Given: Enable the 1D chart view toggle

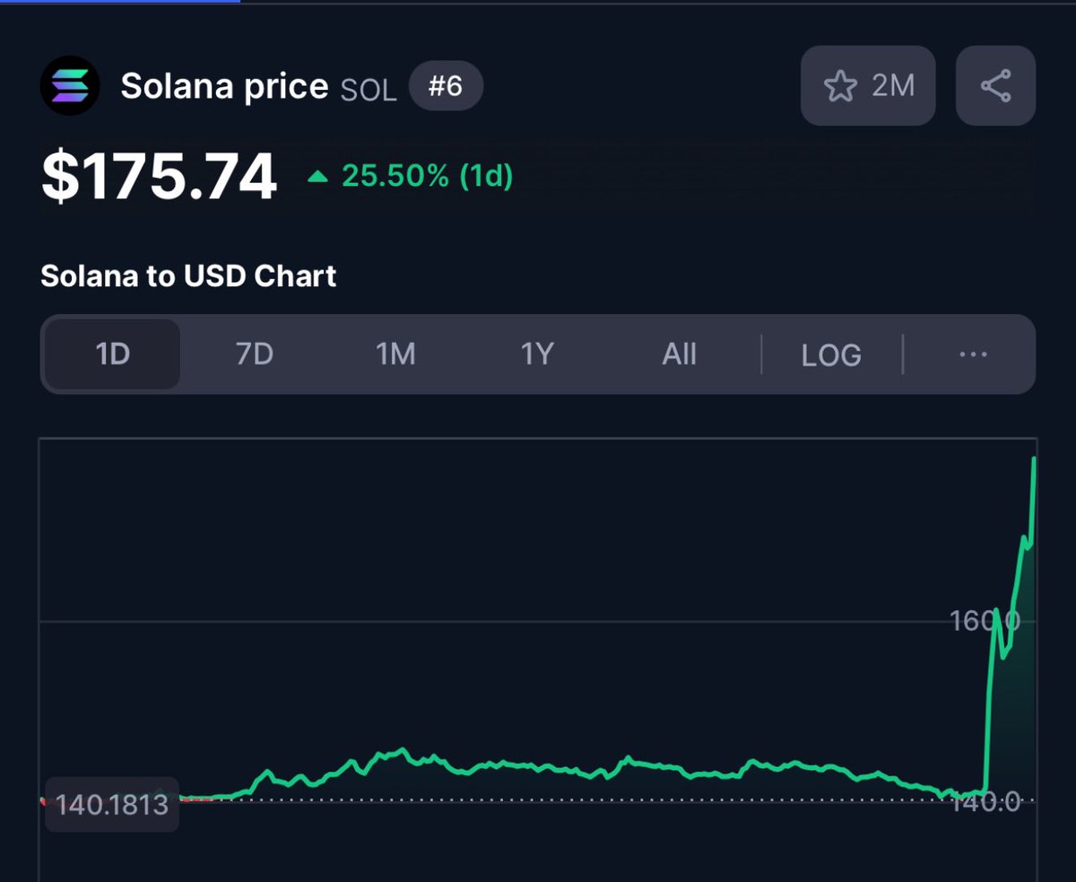Looking at the screenshot, I should 110,354.
